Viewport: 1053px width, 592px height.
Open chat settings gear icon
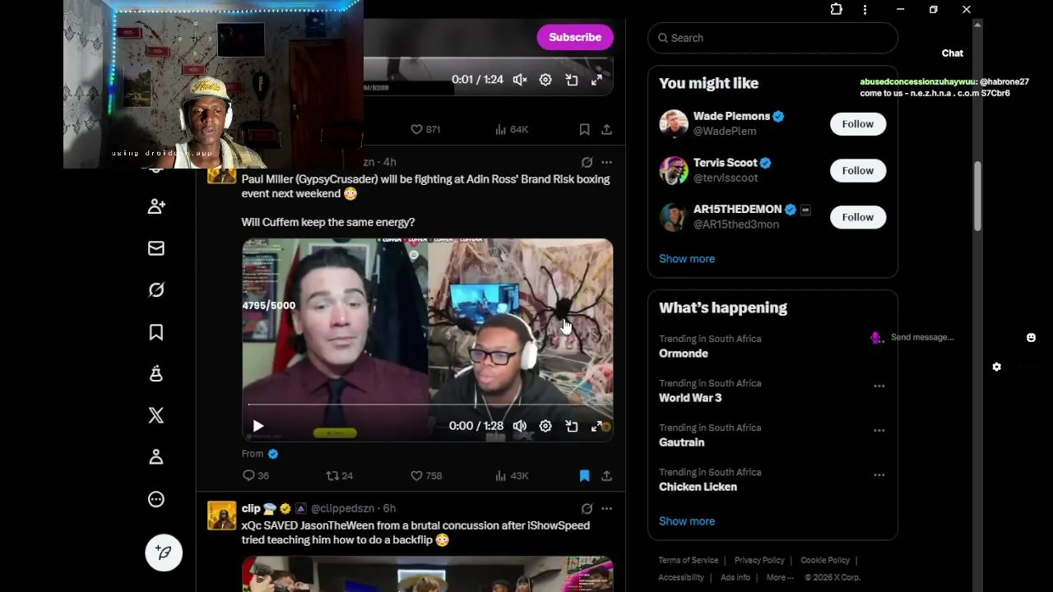997,367
